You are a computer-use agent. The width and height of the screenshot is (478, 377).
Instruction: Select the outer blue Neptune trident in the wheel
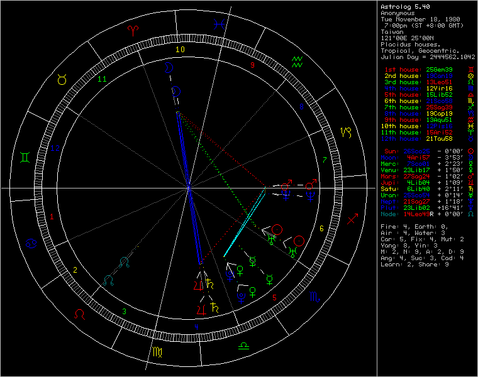tap(311, 197)
